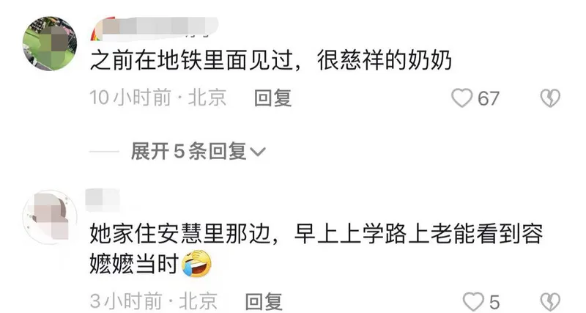Click the divider line before 展开5条回复
The width and height of the screenshot is (586, 313).
point(104,152)
